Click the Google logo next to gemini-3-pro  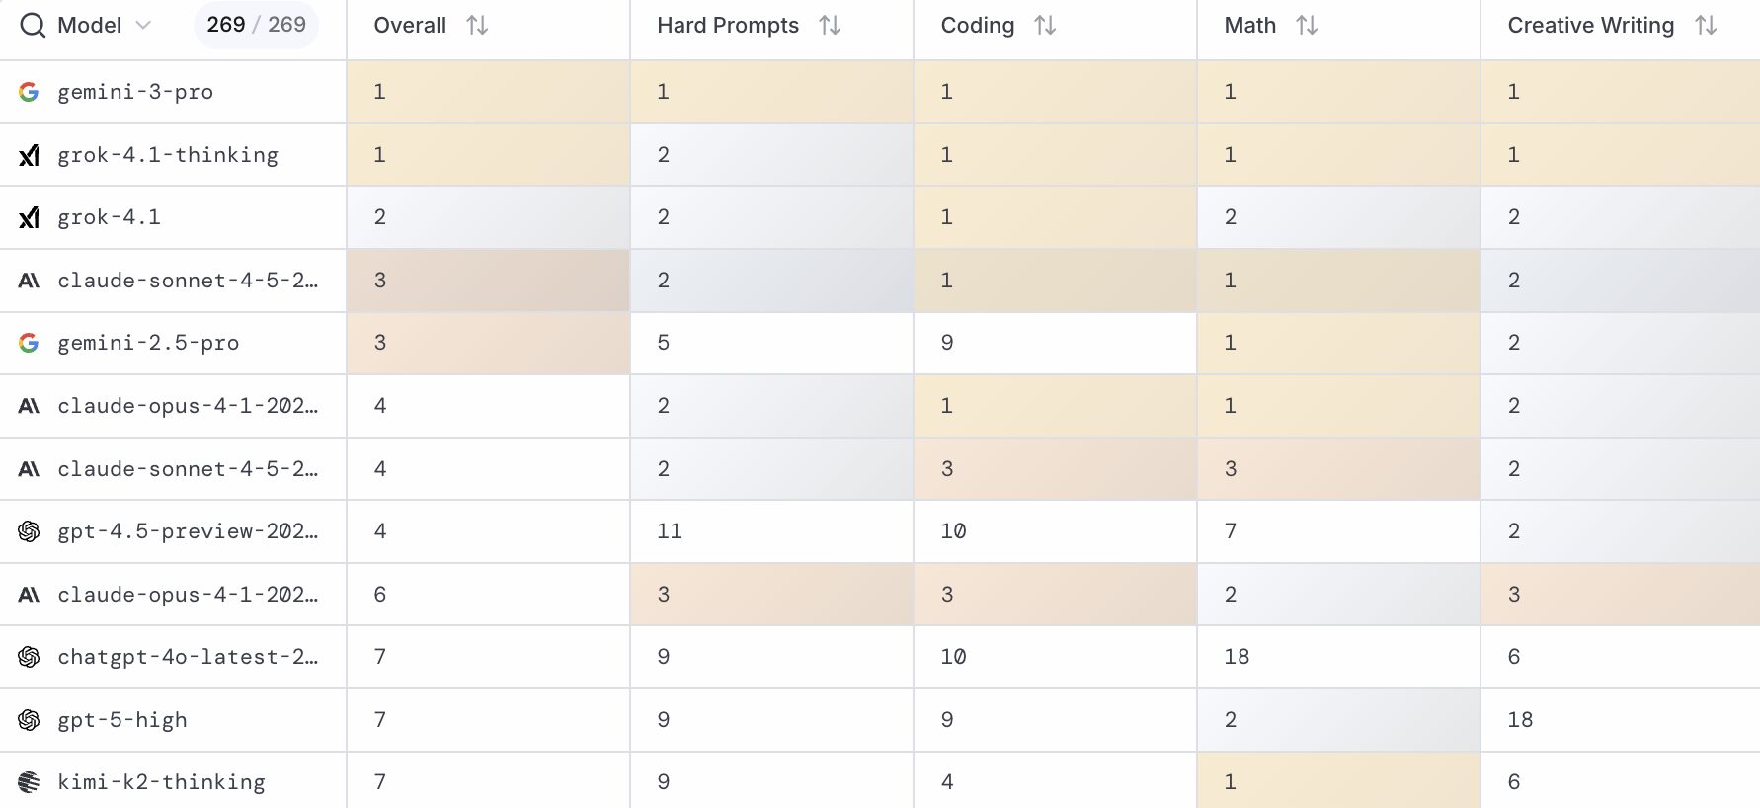pos(29,92)
